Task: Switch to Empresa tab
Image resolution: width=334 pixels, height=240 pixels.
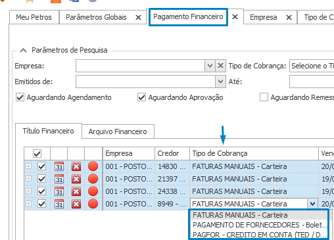Action: [264, 17]
